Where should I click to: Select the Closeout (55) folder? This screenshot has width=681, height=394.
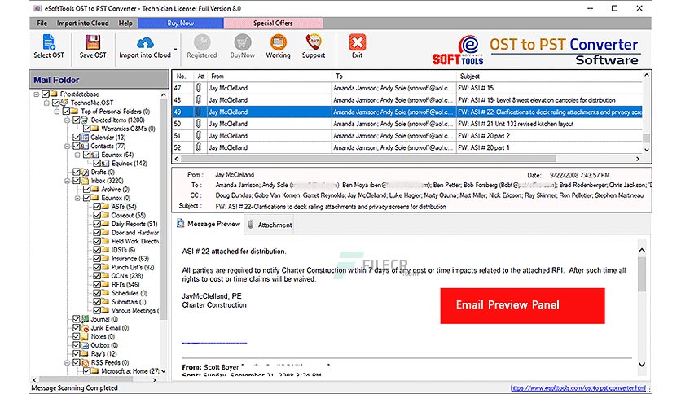[129, 215]
